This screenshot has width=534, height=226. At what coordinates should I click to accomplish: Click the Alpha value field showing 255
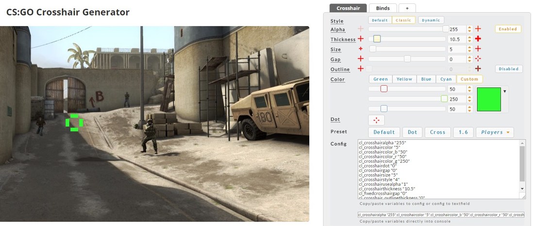click(x=457, y=30)
